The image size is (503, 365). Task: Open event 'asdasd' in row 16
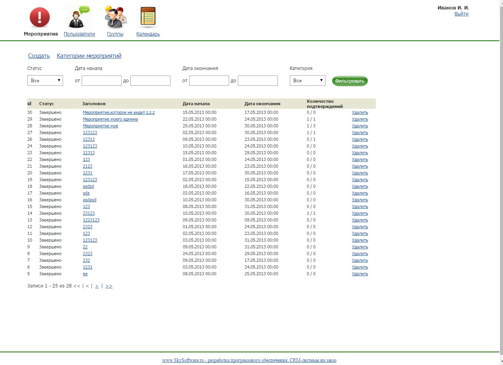(90, 200)
